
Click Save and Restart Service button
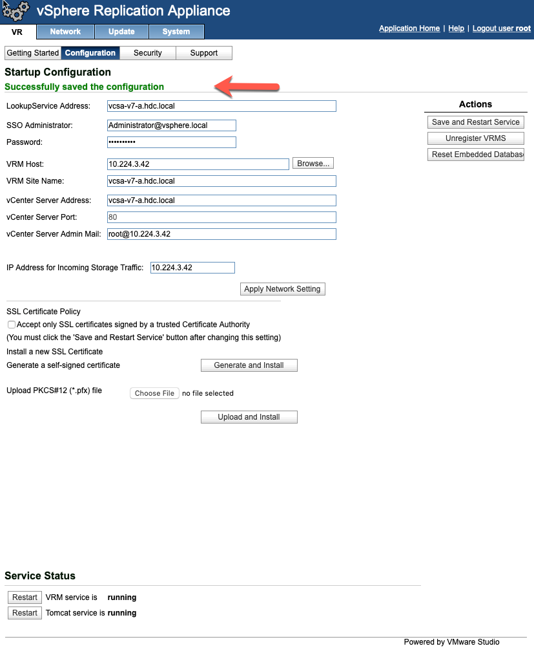(x=476, y=122)
